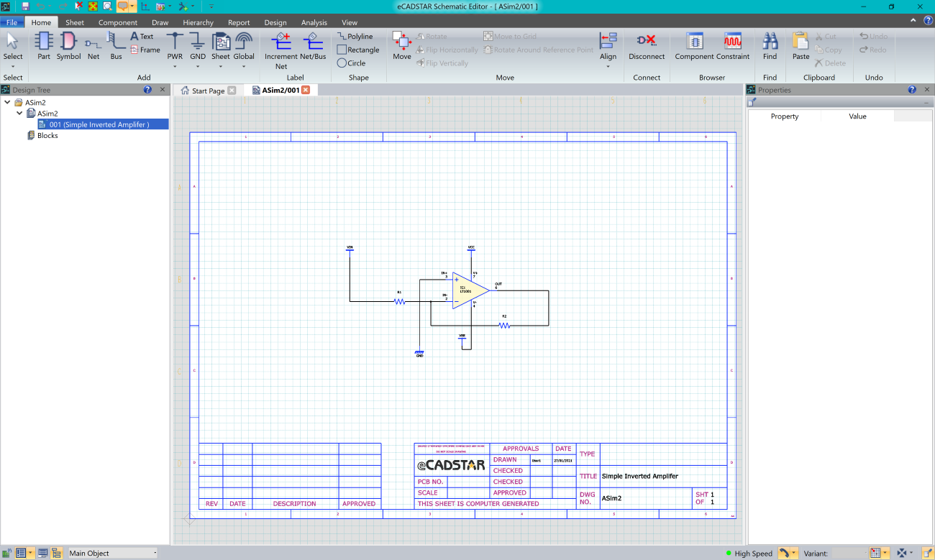This screenshot has height=560, width=935.
Task: Switch to the Draw ribbon tab
Action: click(x=160, y=22)
